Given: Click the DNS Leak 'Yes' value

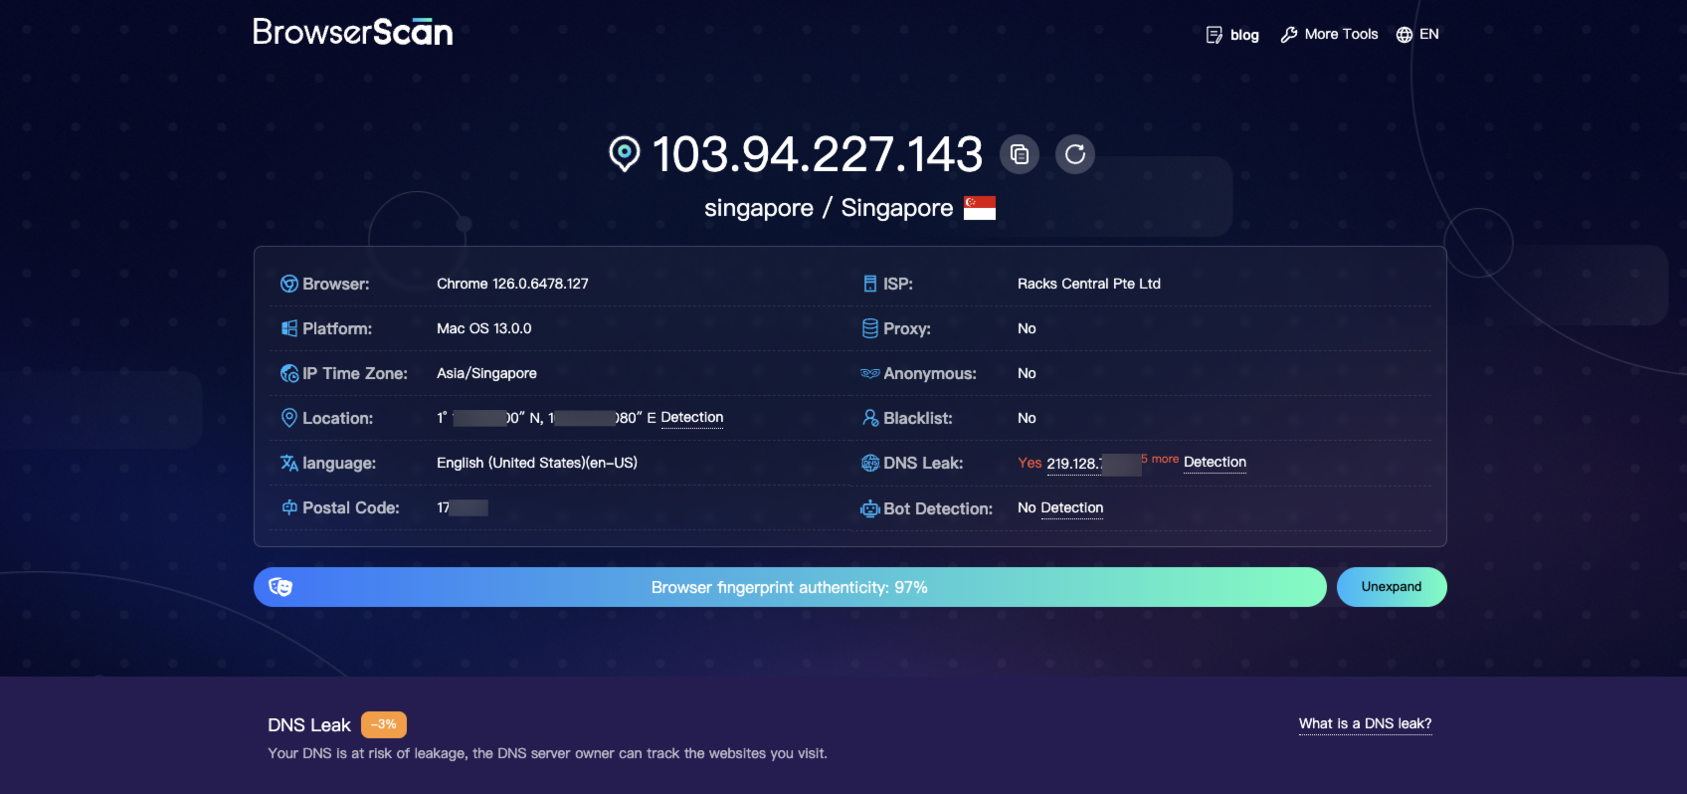Looking at the screenshot, I should (x=1030, y=463).
